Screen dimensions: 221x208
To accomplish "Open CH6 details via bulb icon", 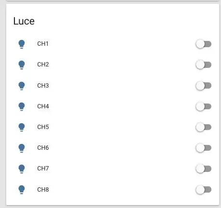I will [22, 148].
